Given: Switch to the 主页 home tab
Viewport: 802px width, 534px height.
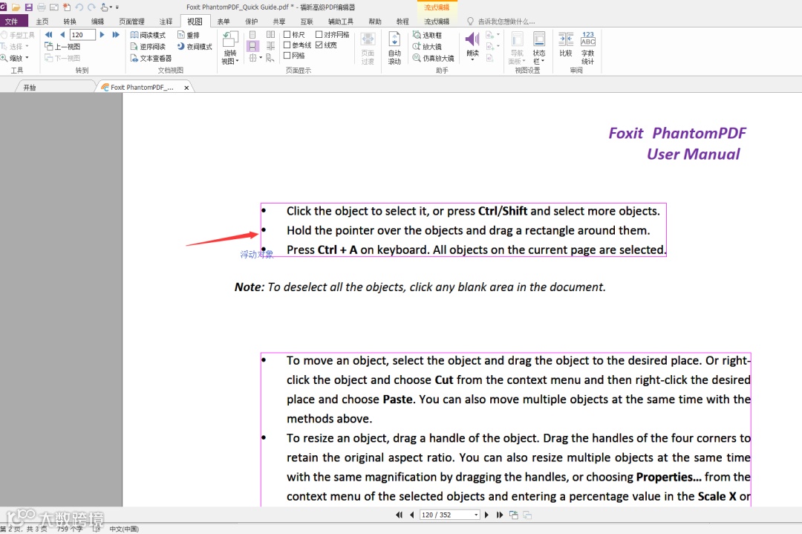Looking at the screenshot, I should point(42,22).
